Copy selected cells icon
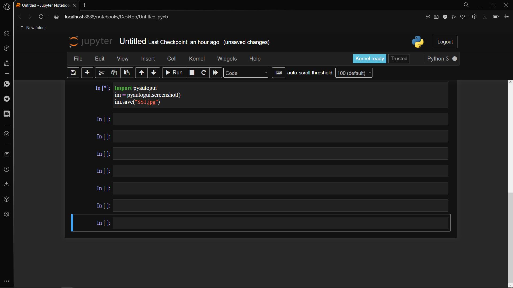513x288 pixels. [114, 73]
